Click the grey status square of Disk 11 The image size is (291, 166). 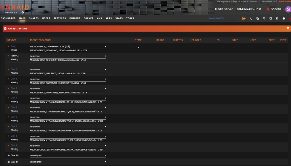click(x=8, y=162)
